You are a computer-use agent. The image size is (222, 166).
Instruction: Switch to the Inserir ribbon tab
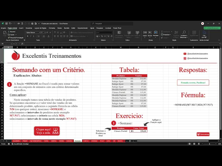[21, 28]
